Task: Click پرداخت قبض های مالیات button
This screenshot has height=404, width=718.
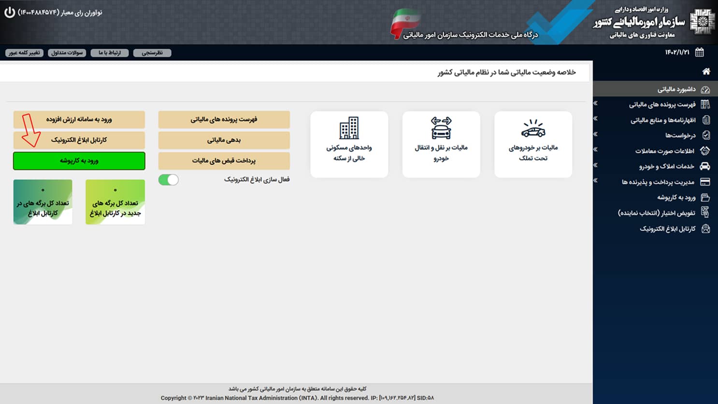Action: [x=224, y=161]
